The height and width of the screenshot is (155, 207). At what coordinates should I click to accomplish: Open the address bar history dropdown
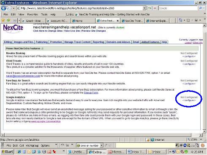144,8
